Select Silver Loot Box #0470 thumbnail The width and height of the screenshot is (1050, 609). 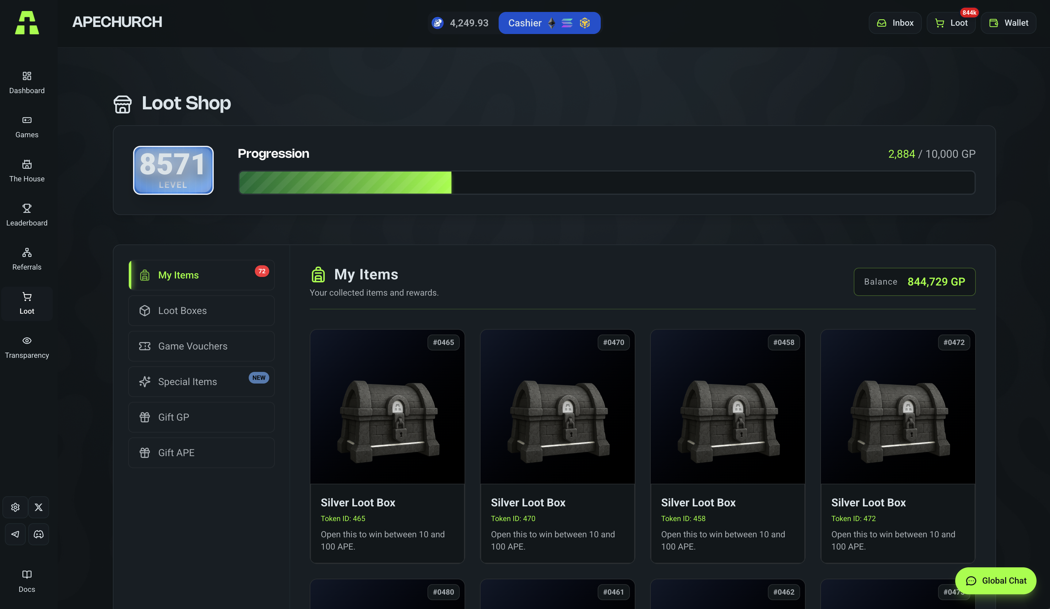(557, 407)
